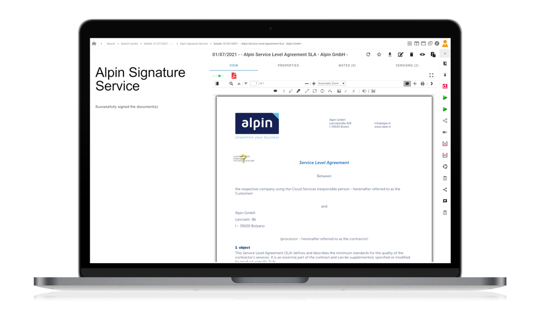Select the polyline annotation tool
This screenshot has width=540, height=310.
click(x=330, y=91)
